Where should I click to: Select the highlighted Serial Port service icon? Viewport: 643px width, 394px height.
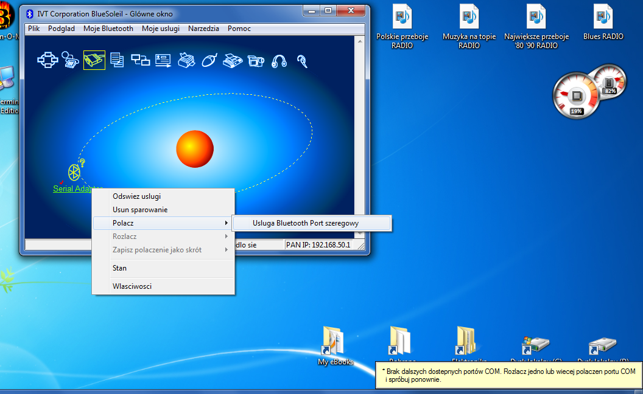coord(94,60)
